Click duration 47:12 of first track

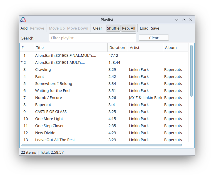click(113, 55)
